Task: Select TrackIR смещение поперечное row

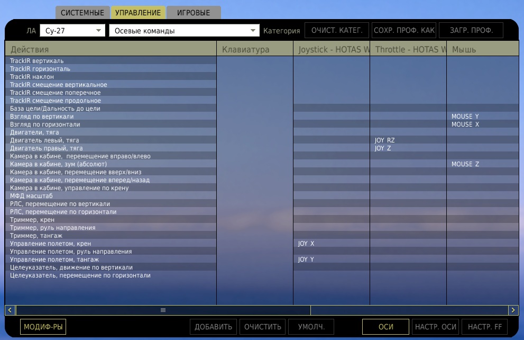Action: coord(111,92)
